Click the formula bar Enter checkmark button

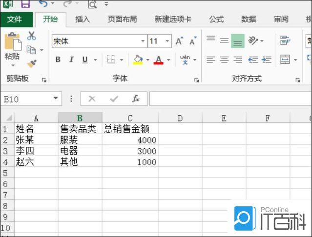click(x=114, y=99)
